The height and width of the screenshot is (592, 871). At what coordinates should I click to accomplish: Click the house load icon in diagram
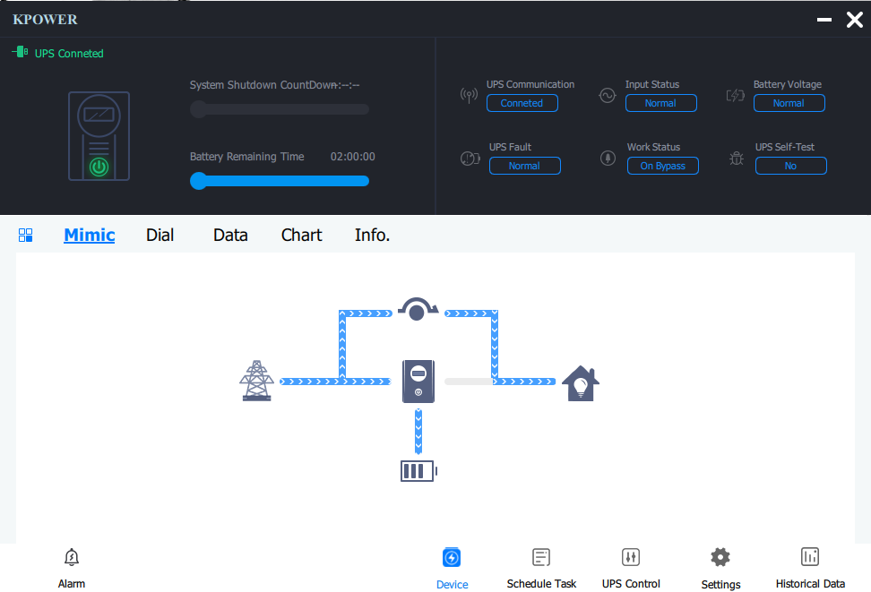click(x=581, y=383)
